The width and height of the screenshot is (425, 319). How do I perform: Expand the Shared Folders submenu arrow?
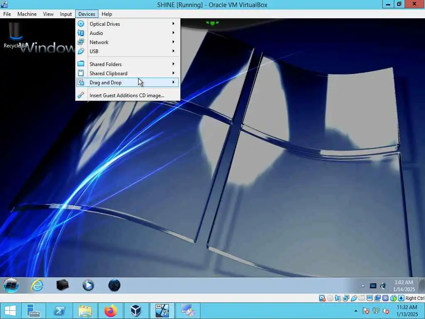pos(173,64)
